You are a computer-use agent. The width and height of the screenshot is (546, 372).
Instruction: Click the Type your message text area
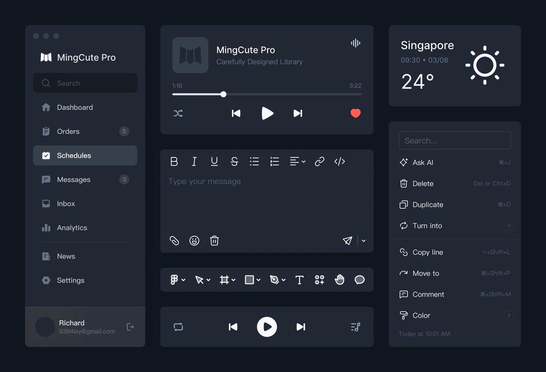[267, 200]
